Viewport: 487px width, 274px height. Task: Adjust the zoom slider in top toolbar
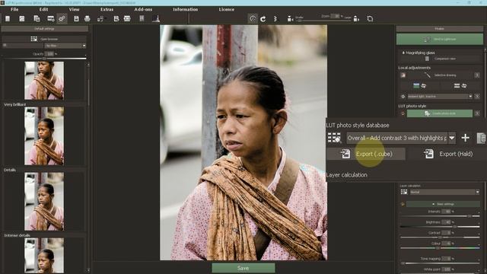(323, 21)
